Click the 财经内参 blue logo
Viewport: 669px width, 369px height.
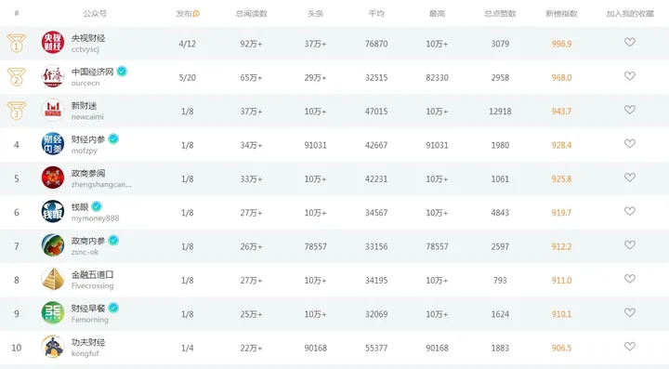click(x=52, y=144)
